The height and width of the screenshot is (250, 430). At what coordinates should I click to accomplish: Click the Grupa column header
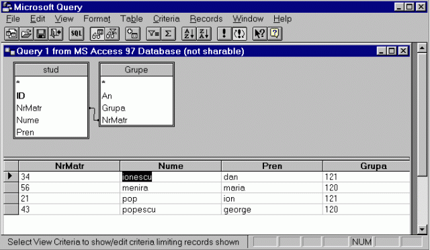(367, 166)
